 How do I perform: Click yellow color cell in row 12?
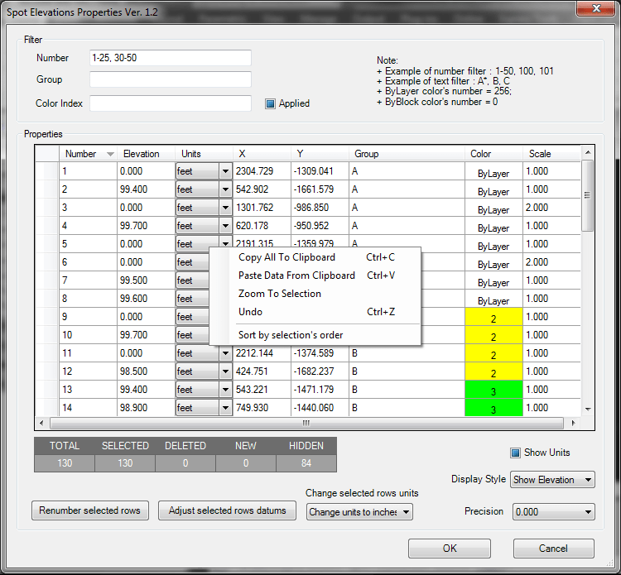coord(493,371)
